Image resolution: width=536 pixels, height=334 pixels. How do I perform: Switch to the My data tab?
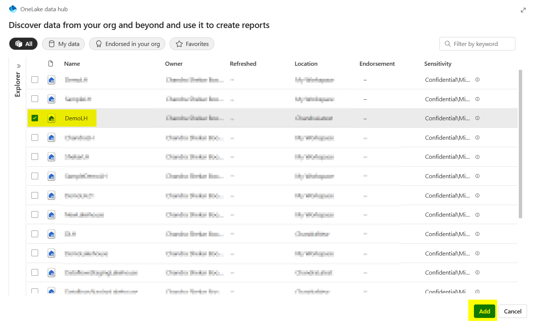[x=63, y=44]
